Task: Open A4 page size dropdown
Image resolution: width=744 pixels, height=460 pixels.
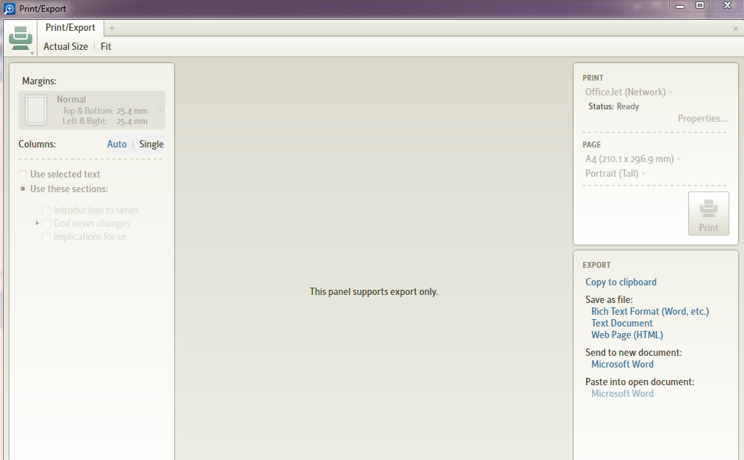Action: coord(633,158)
